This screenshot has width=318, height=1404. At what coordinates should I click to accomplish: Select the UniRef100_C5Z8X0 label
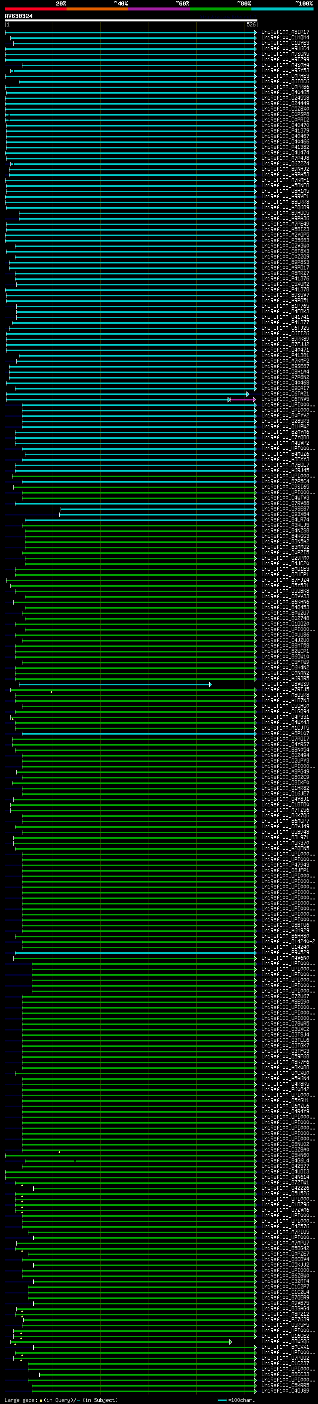285,109
